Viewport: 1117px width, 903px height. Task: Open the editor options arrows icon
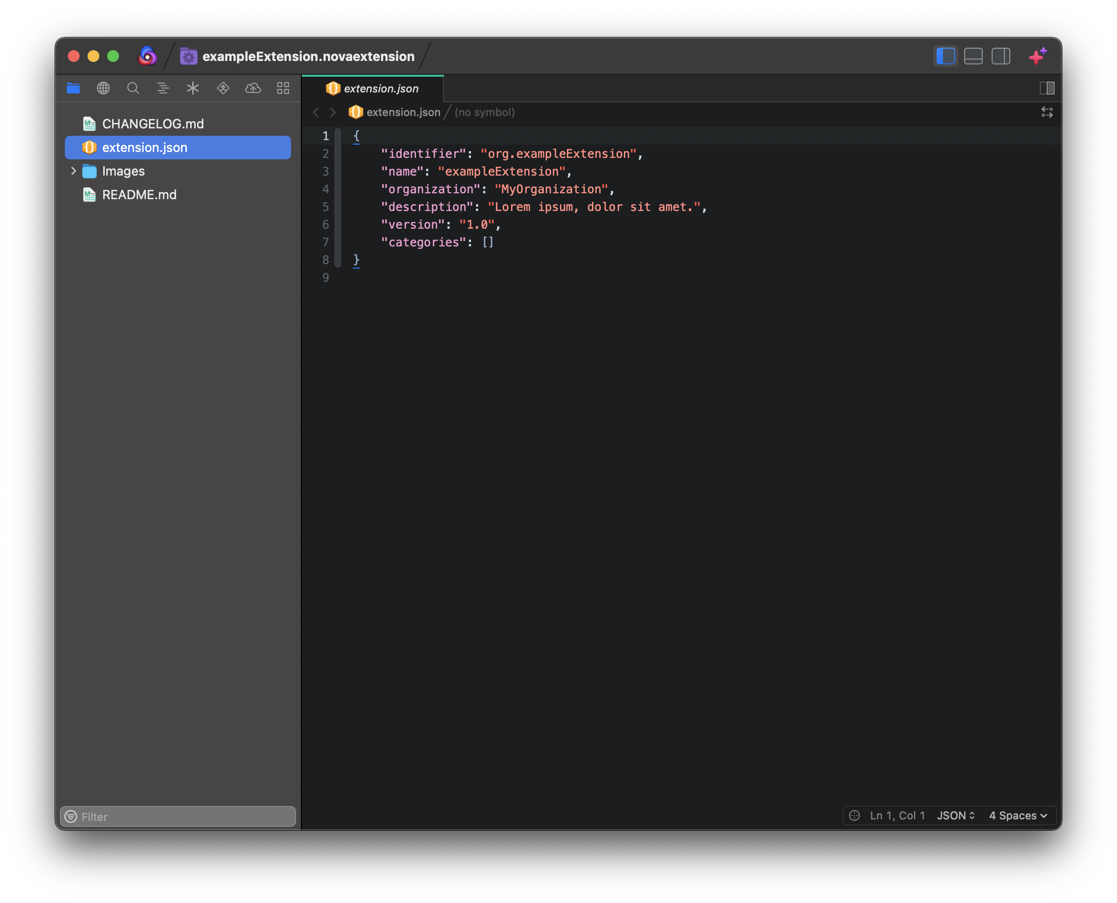[1047, 112]
